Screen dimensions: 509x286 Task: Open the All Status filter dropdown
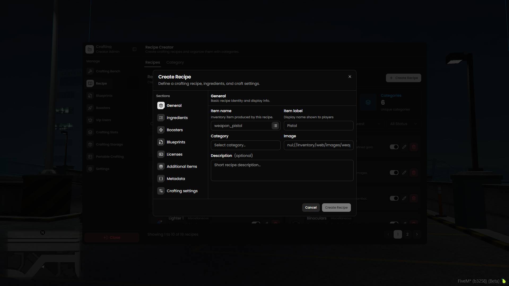coord(404,124)
